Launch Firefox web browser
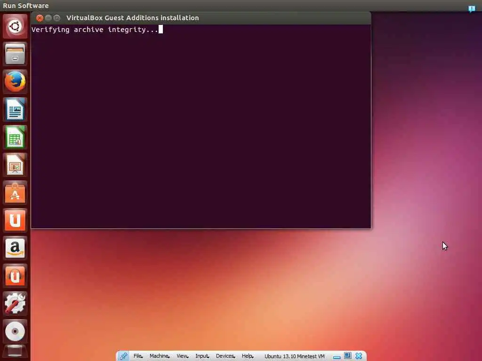The image size is (482, 361). tap(15, 82)
